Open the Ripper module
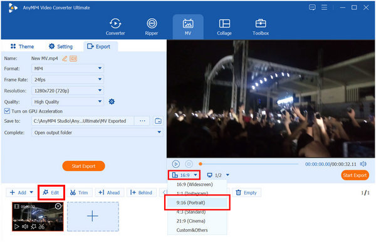This screenshot has width=376, height=243. coord(152,27)
